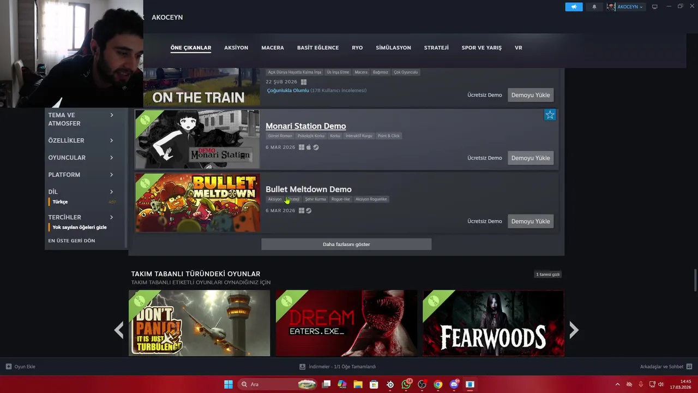
Task: Launch Microsoft 365 from taskbar
Action: [342, 384]
